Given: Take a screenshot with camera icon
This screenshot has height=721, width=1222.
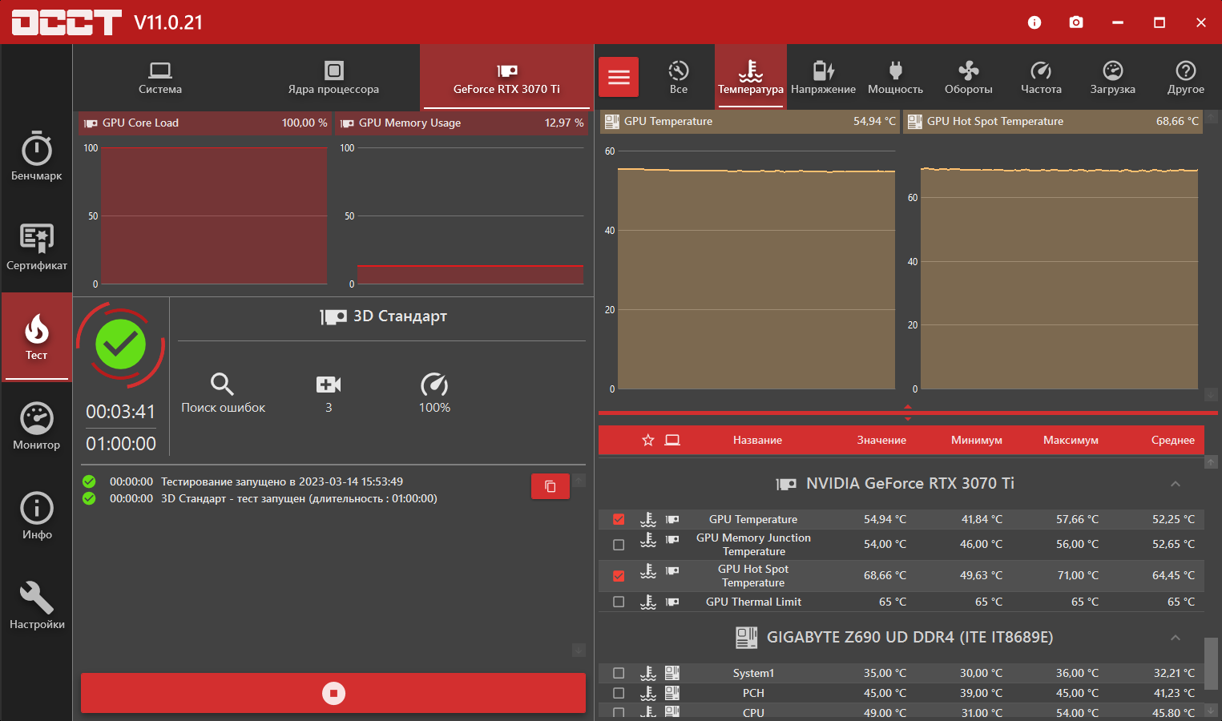Looking at the screenshot, I should (x=1076, y=22).
